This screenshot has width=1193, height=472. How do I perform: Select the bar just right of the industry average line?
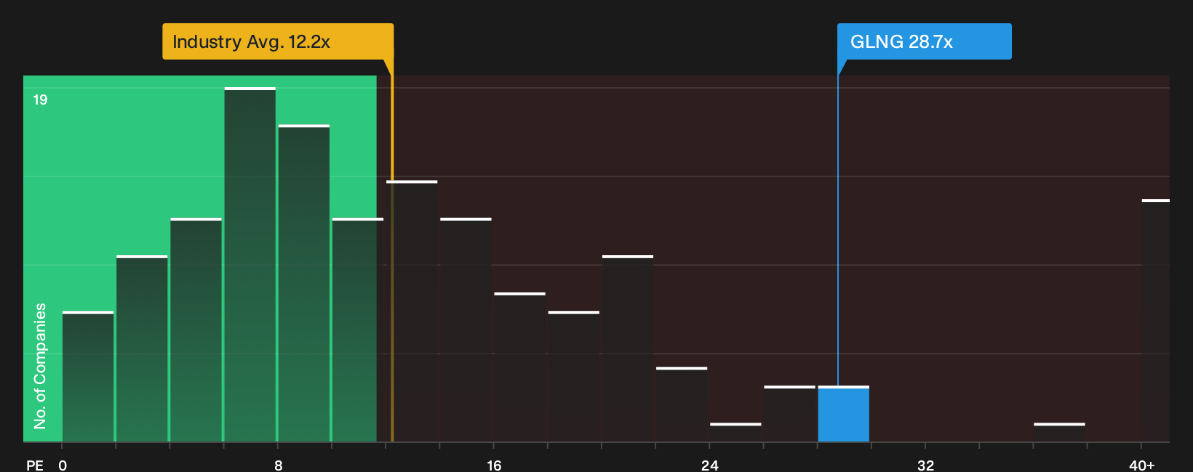click(x=412, y=312)
